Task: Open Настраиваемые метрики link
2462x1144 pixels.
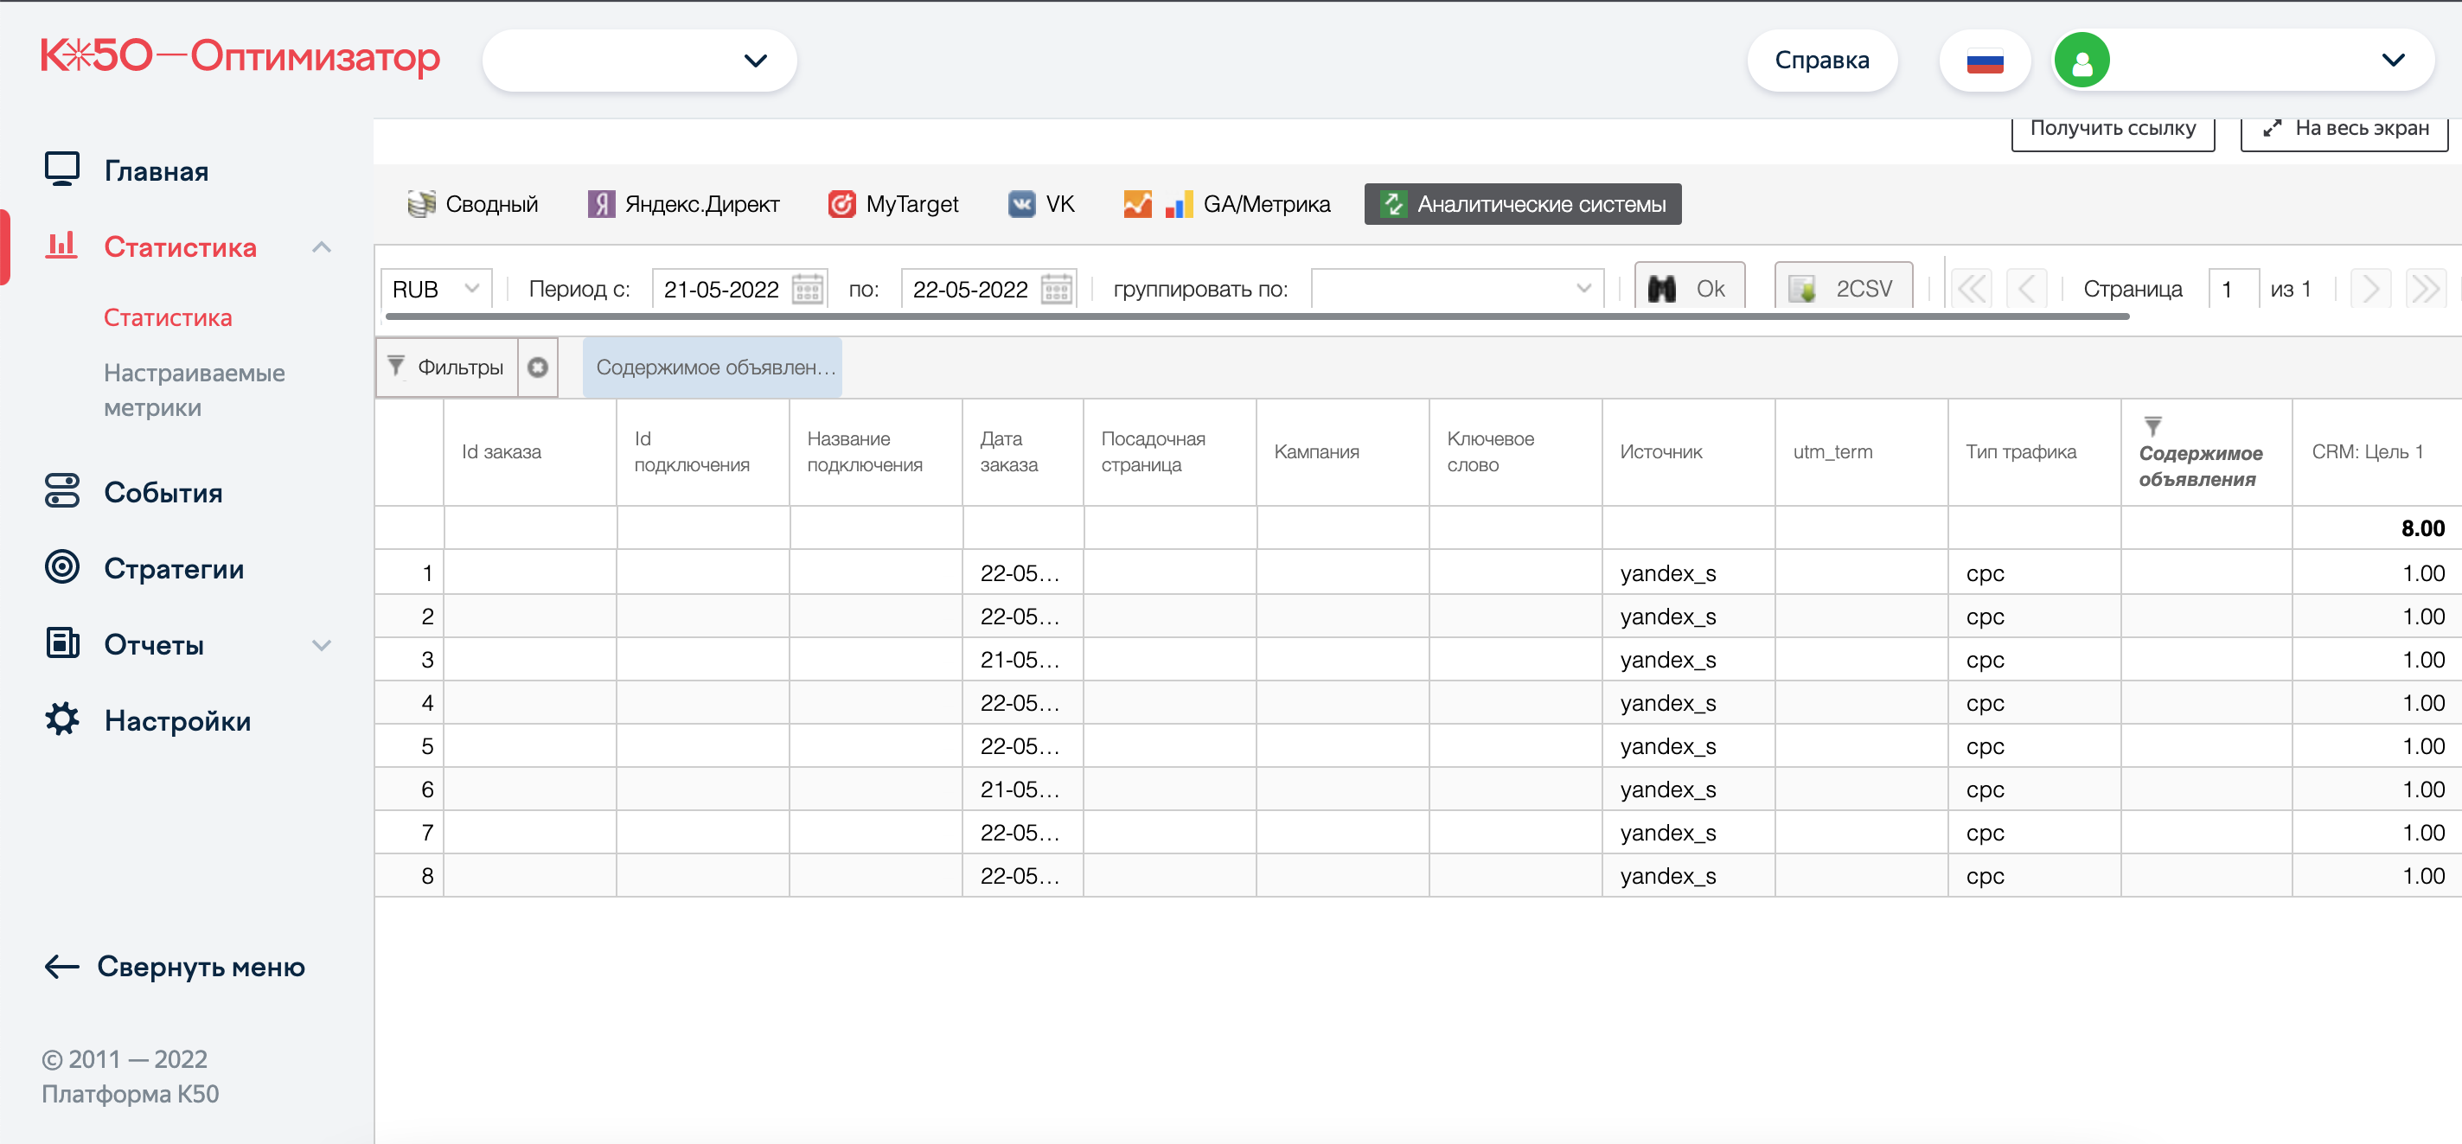Action: pos(194,390)
